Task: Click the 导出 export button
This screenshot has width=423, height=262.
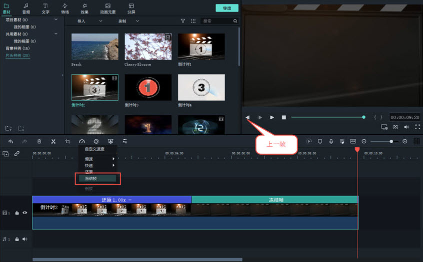Action: [226, 8]
